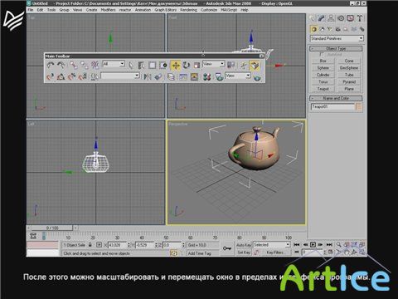Click the Align tool icon
Screen dimensions: 398x299
(158, 76)
